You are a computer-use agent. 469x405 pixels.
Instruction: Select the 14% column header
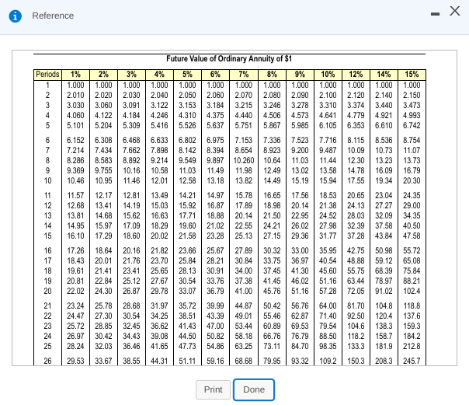click(384, 74)
